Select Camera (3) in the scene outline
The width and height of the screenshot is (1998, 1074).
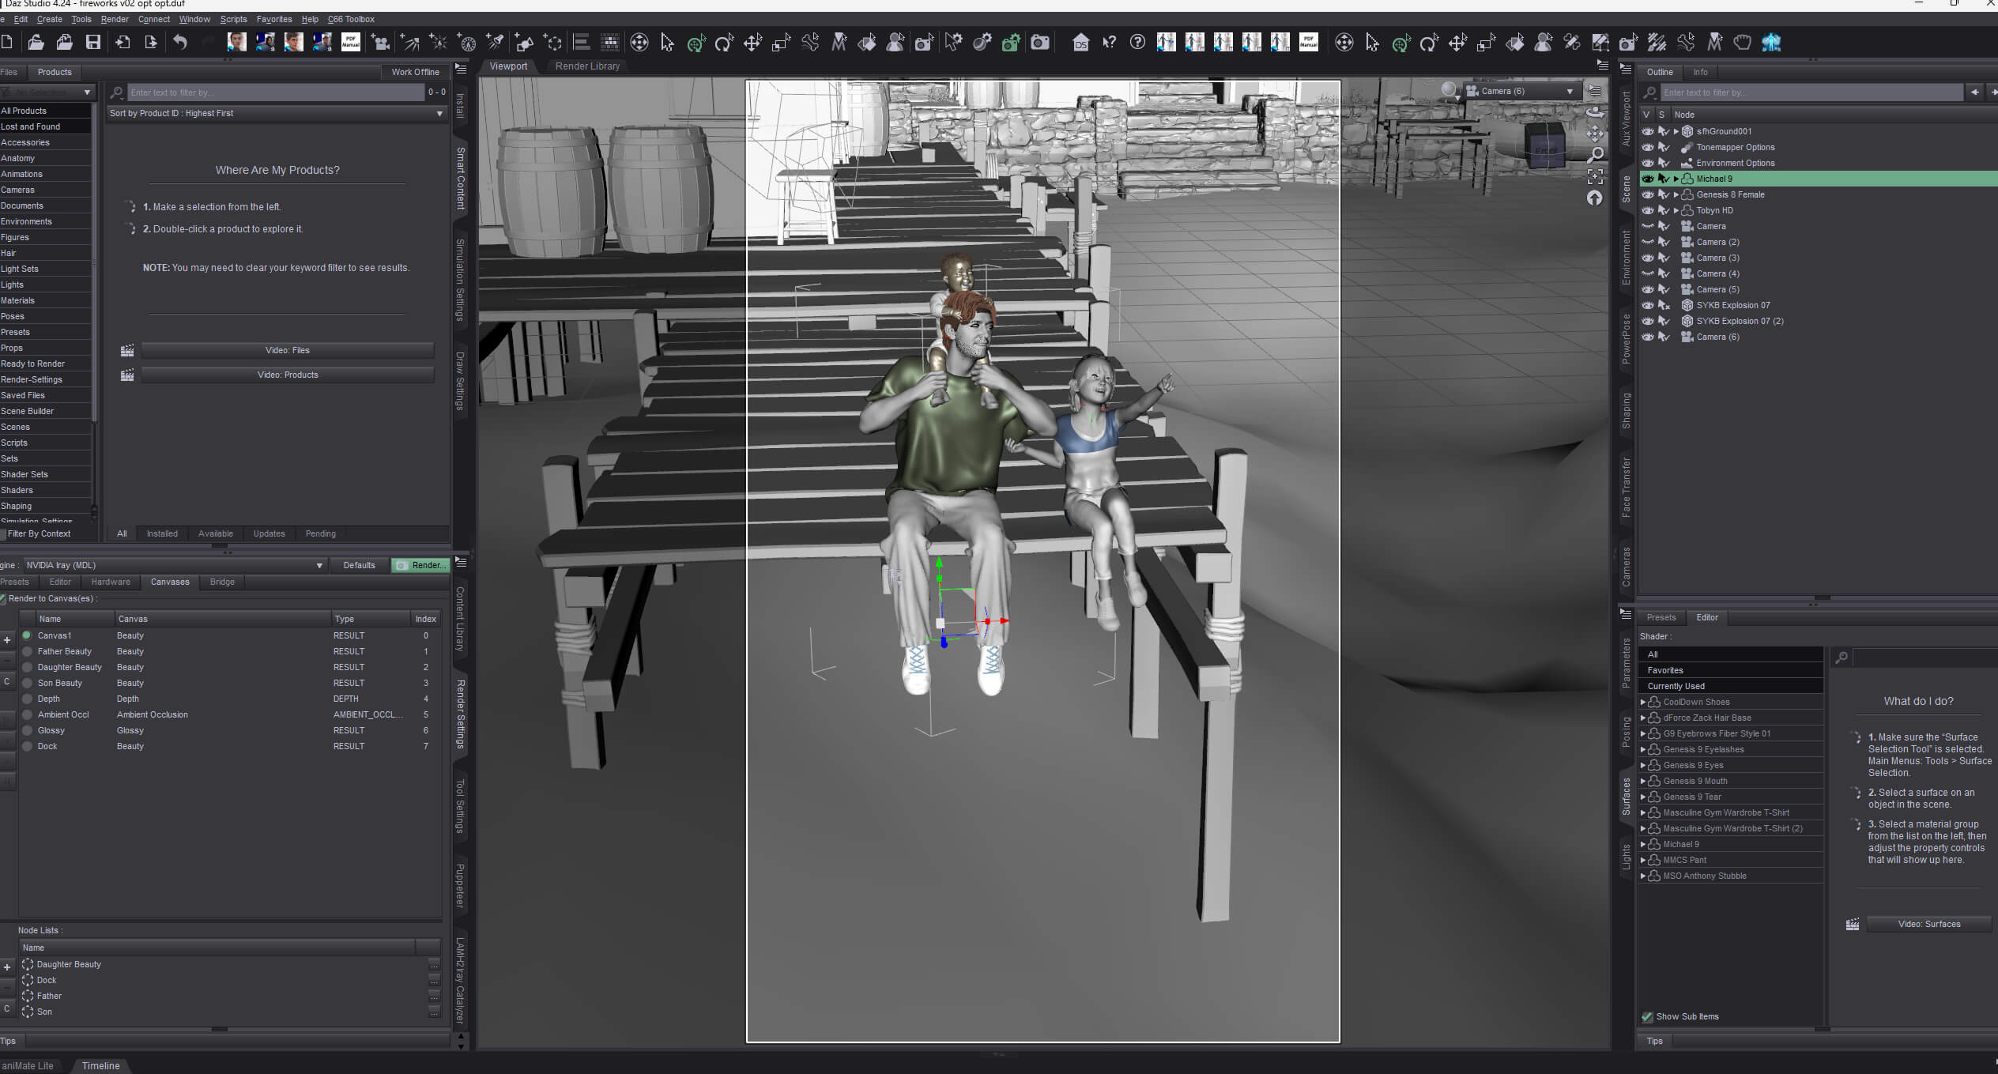pyautogui.click(x=1717, y=258)
